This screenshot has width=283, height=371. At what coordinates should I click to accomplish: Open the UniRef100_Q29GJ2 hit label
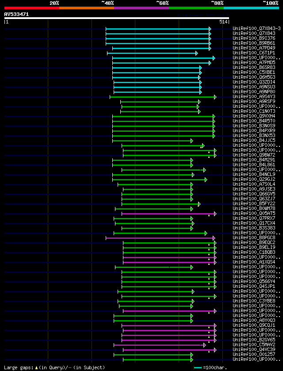pyautogui.click(x=254, y=180)
